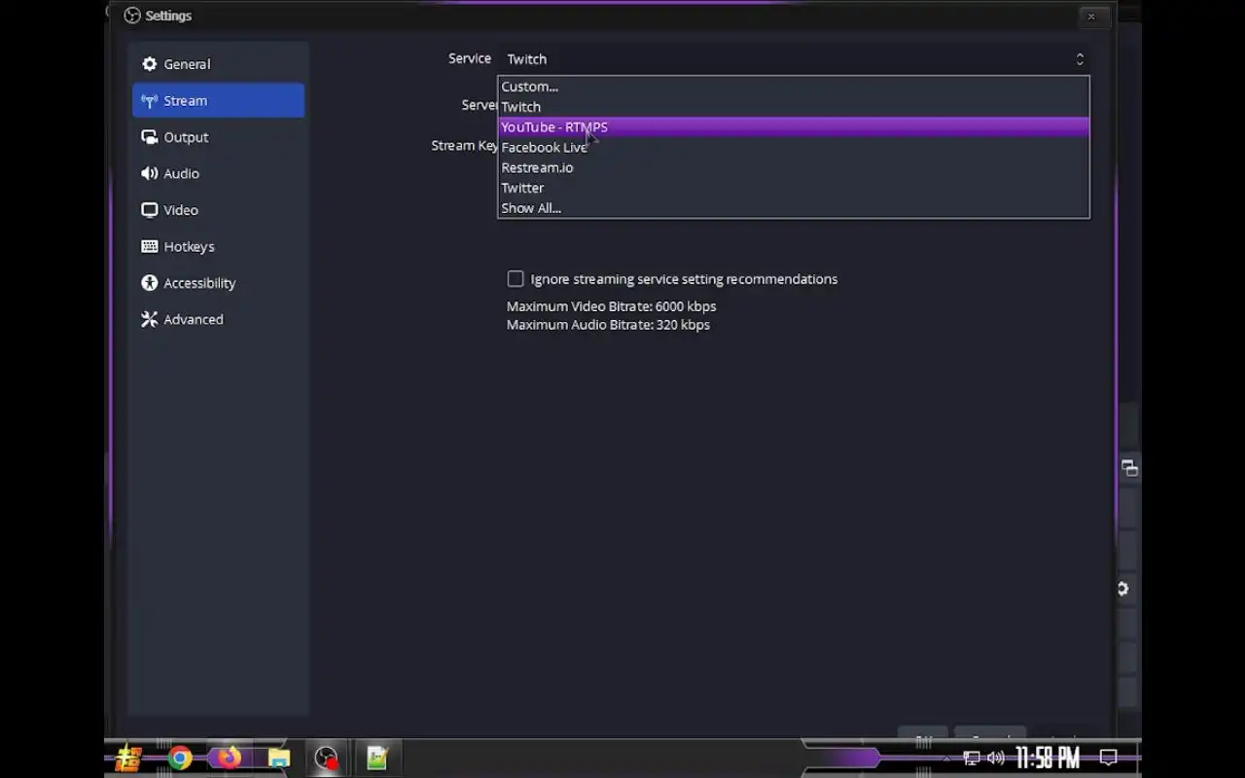Close the Settings dialog with X

(1091, 16)
